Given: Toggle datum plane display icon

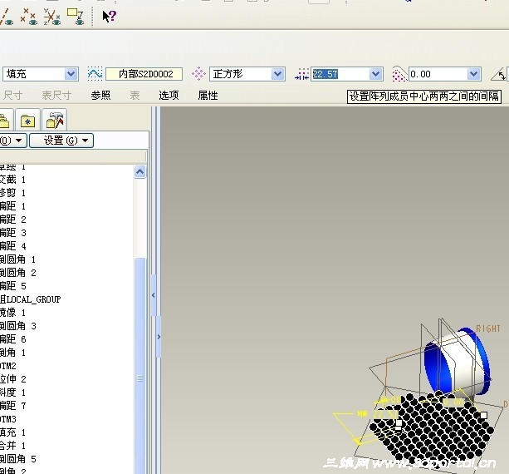Looking at the screenshot, I should pos(6,17).
